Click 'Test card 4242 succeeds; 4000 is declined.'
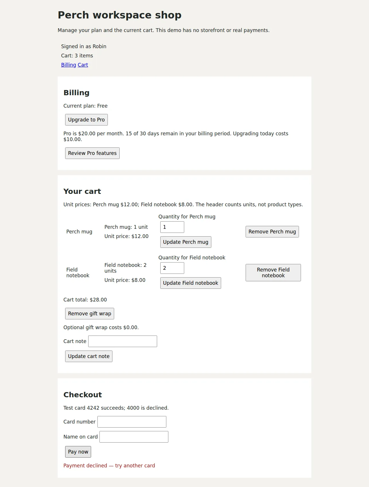Image resolution: width=369 pixels, height=487 pixels. pos(116,408)
